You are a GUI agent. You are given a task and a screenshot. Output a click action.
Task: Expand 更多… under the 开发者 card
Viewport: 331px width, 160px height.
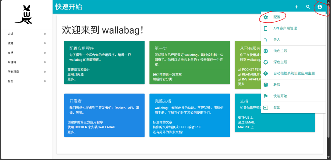[72, 132]
